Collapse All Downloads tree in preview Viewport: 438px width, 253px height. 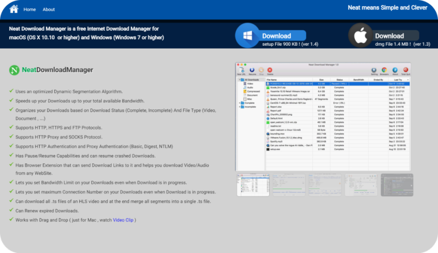point(239,80)
